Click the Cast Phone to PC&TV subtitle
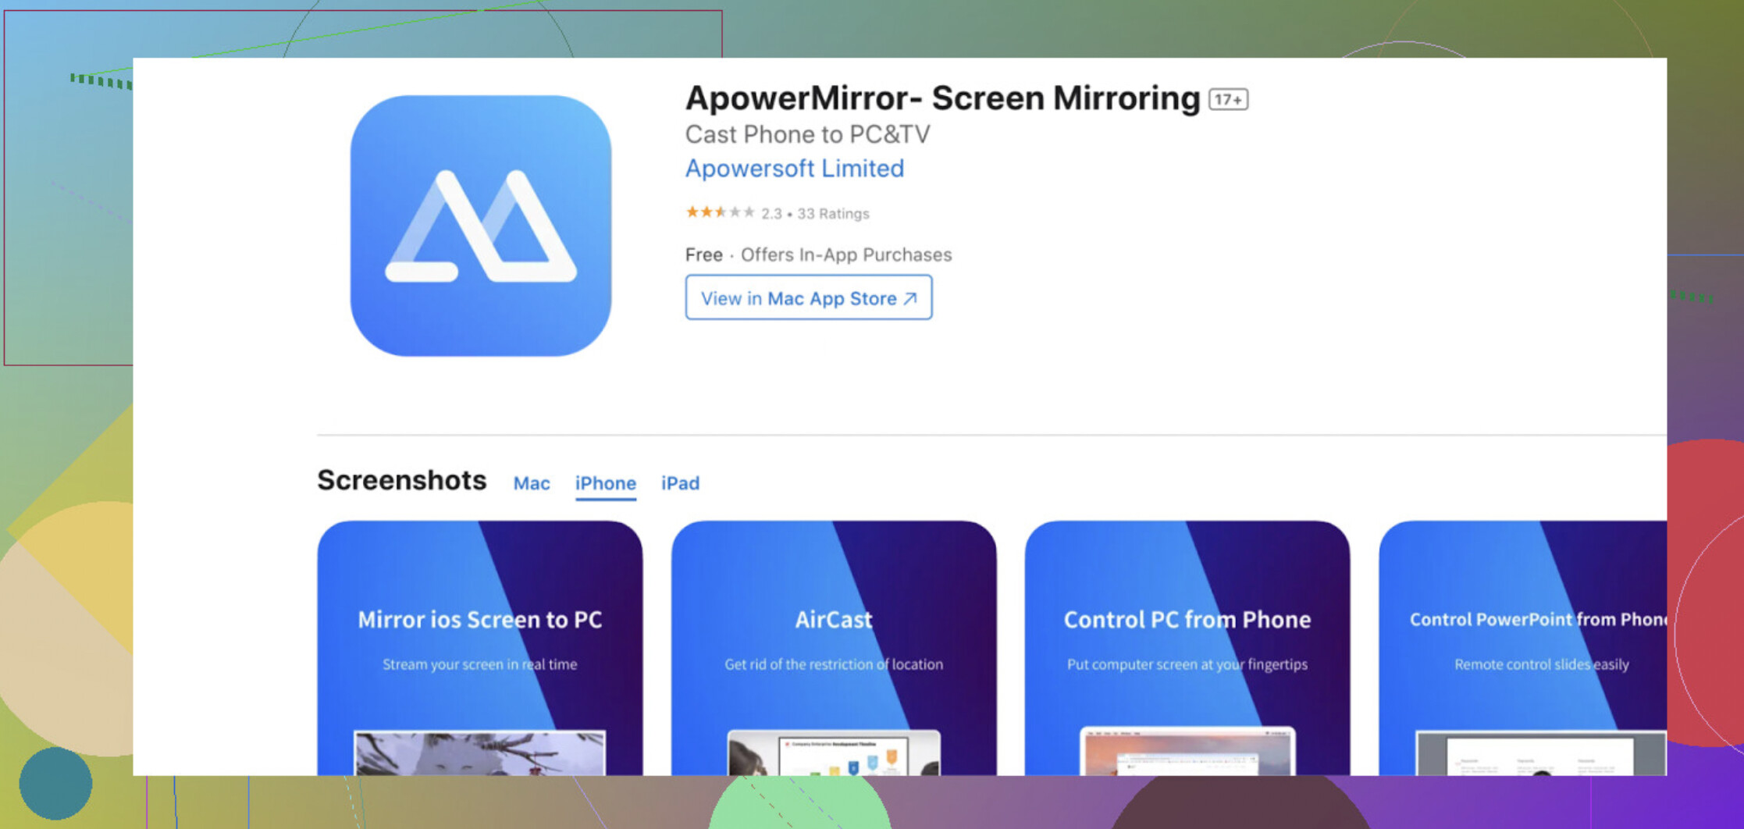 808,134
